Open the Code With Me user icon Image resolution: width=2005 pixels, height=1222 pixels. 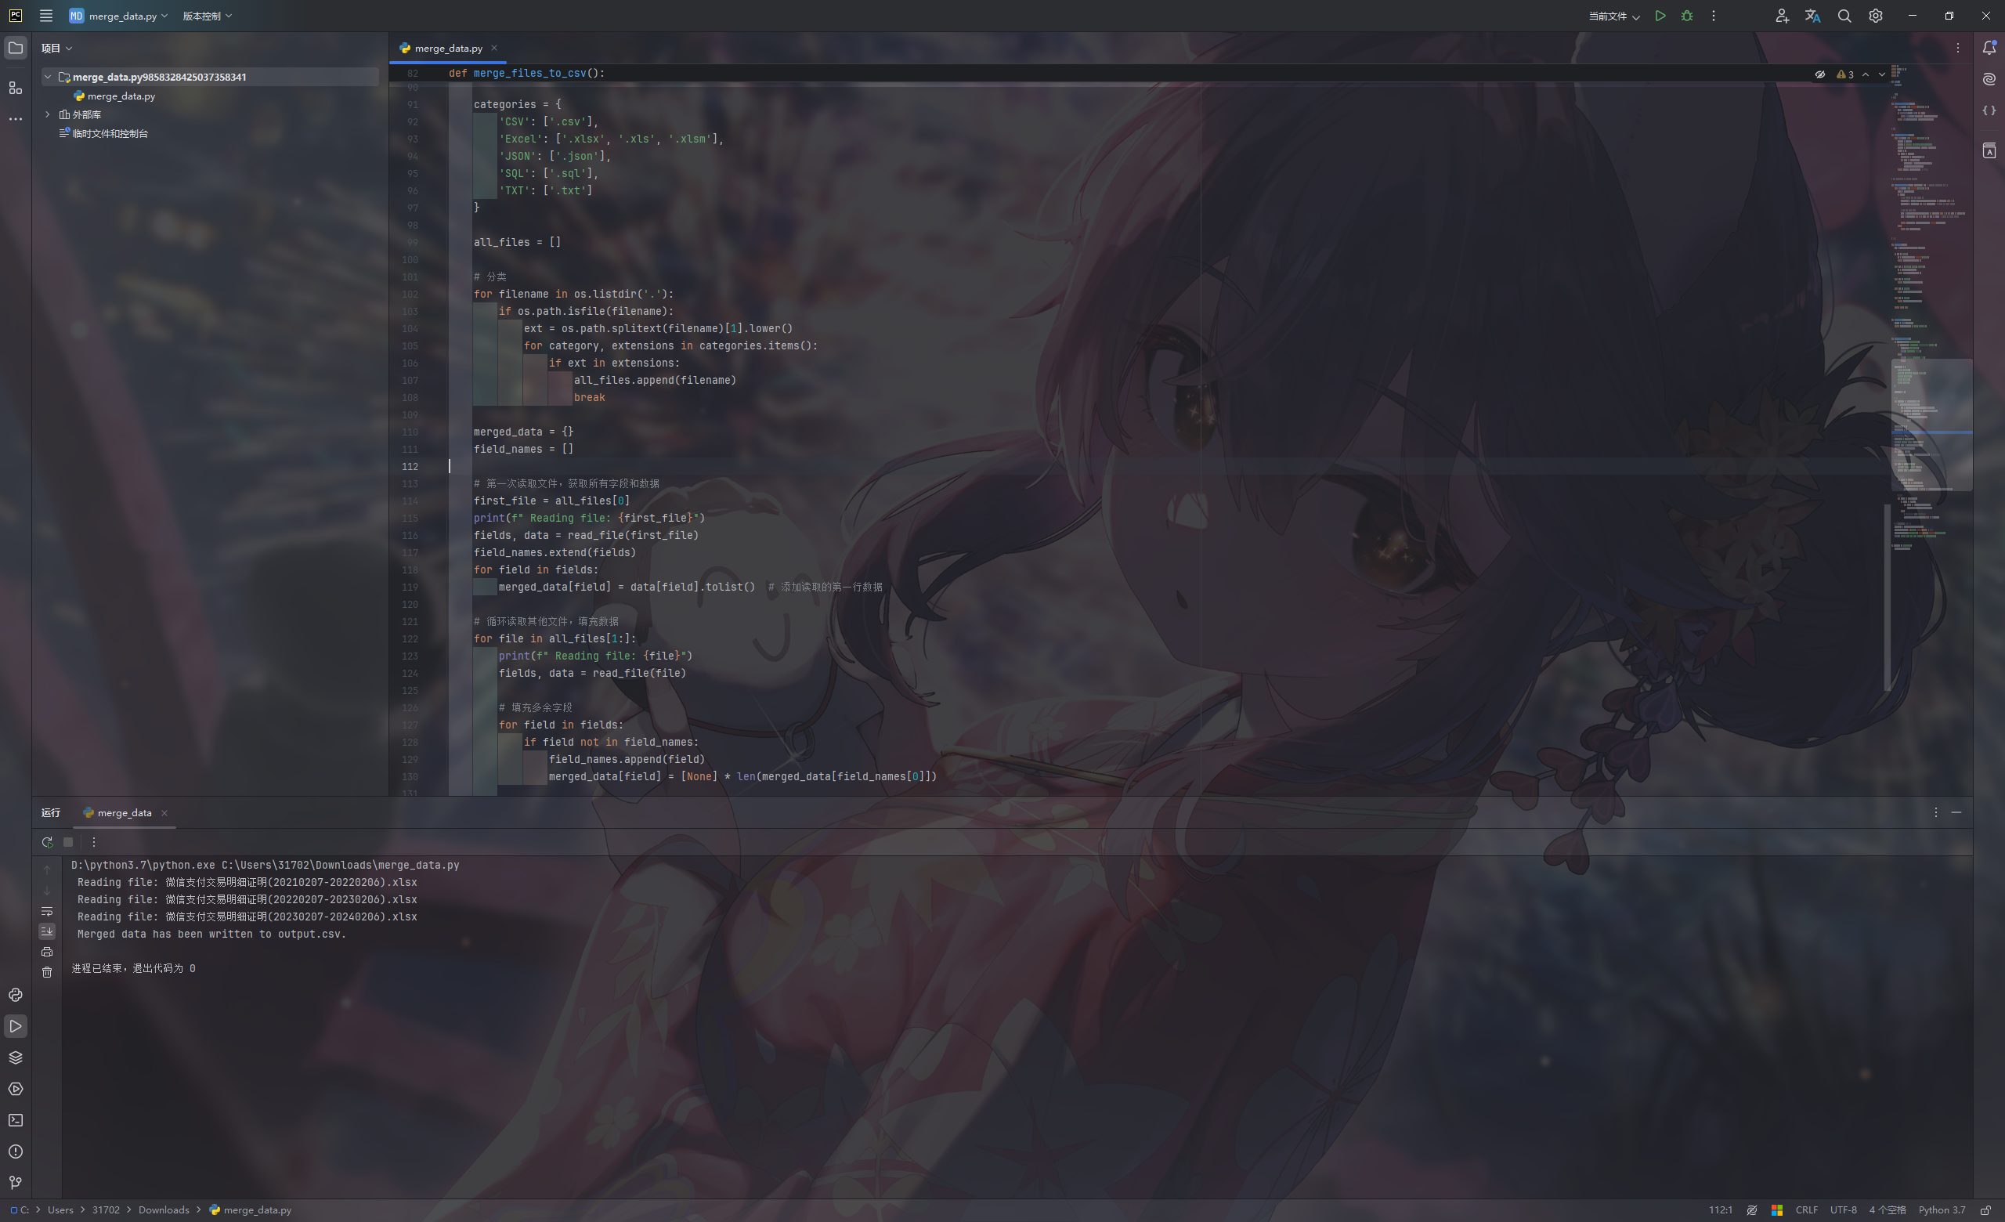coord(1781,16)
